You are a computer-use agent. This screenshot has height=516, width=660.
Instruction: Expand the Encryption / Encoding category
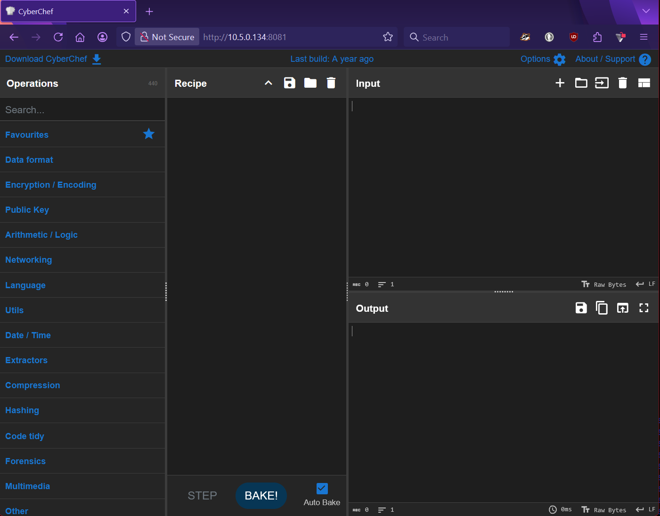tap(51, 185)
